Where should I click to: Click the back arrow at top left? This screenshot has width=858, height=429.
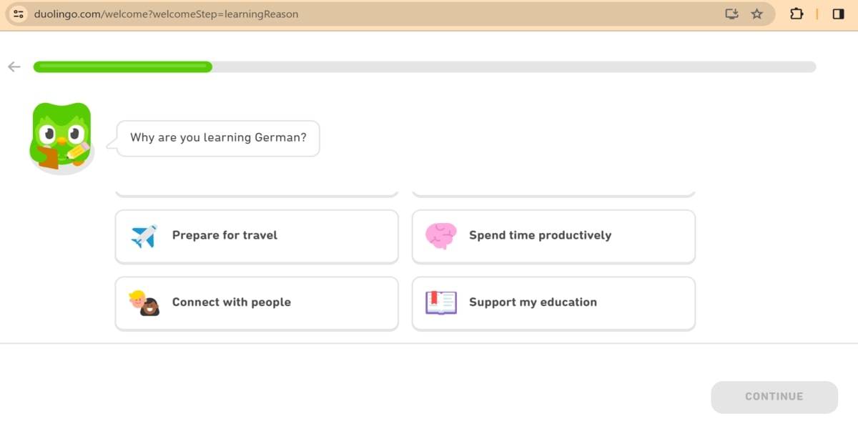coord(14,66)
